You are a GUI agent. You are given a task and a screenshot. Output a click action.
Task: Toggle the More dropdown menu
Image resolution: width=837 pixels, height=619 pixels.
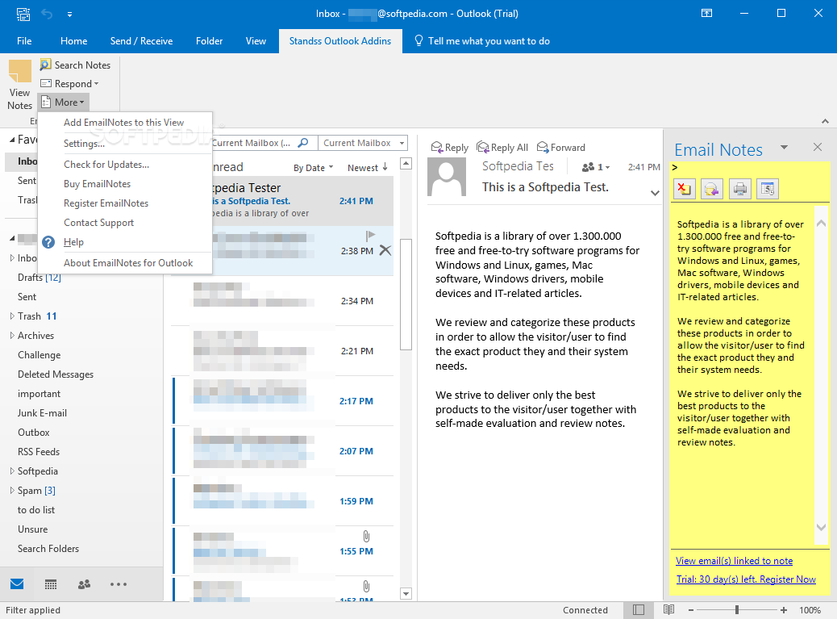coord(63,102)
